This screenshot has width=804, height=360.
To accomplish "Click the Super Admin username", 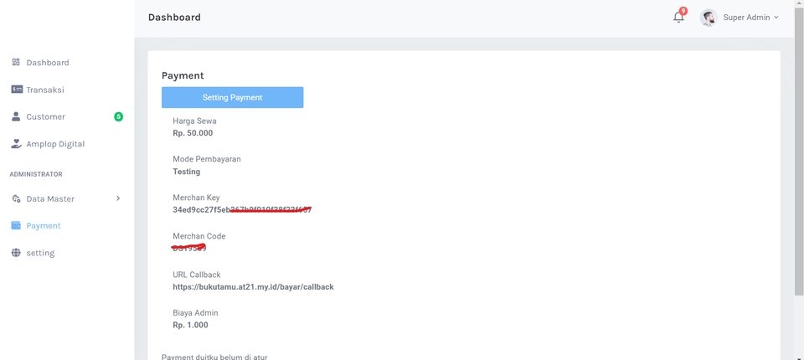I will (x=746, y=18).
